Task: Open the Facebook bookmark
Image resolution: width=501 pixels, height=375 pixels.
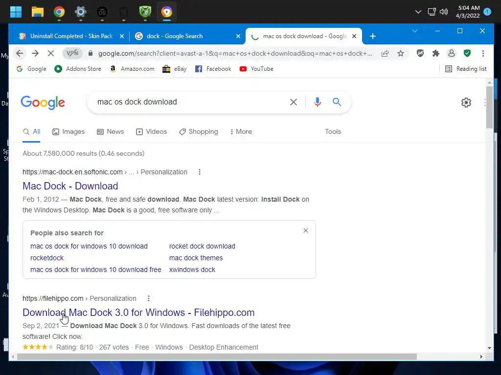Action: pyautogui.click(x=213, y=68)
